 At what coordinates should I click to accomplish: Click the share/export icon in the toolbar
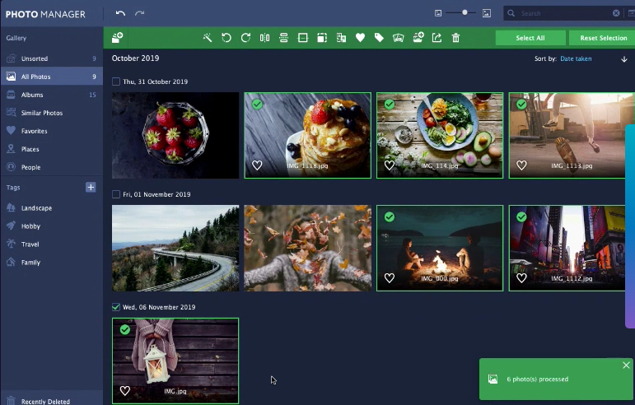pyautogui.click(x=437, y=38)
